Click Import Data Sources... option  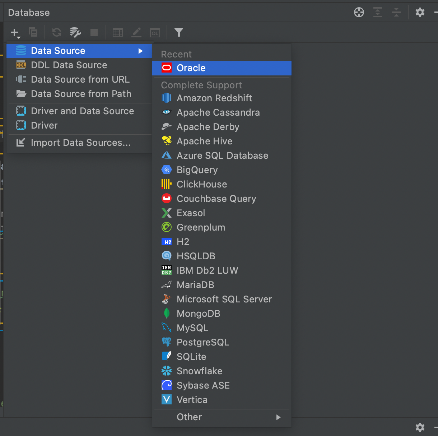coord(79,143)
